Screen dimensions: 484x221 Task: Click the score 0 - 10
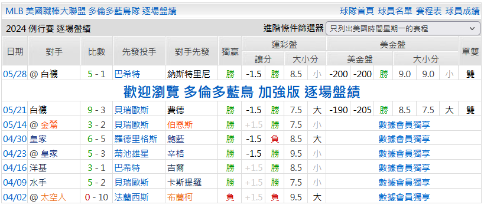pyautogui.click(x=96, y=197)
